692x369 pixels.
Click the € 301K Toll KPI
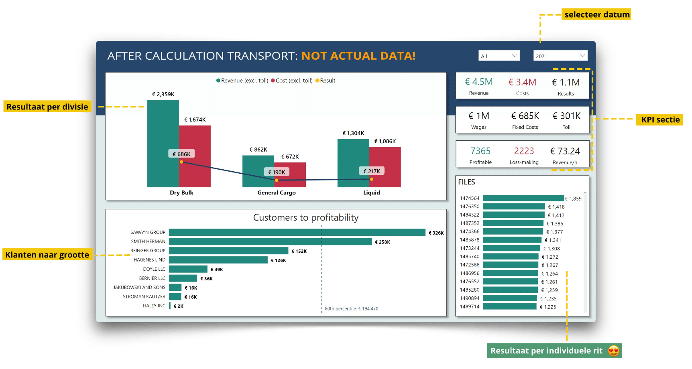(x=567, y=120)
